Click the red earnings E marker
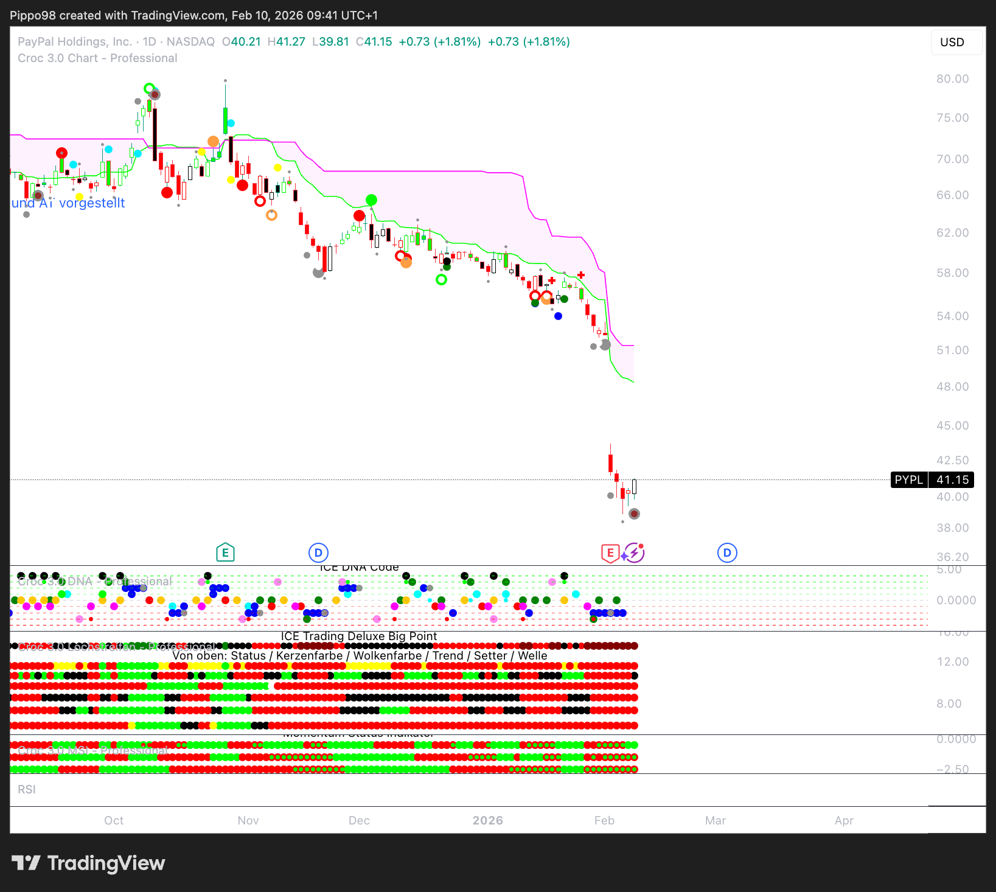The image size is (996, 892). click(610, 553)
